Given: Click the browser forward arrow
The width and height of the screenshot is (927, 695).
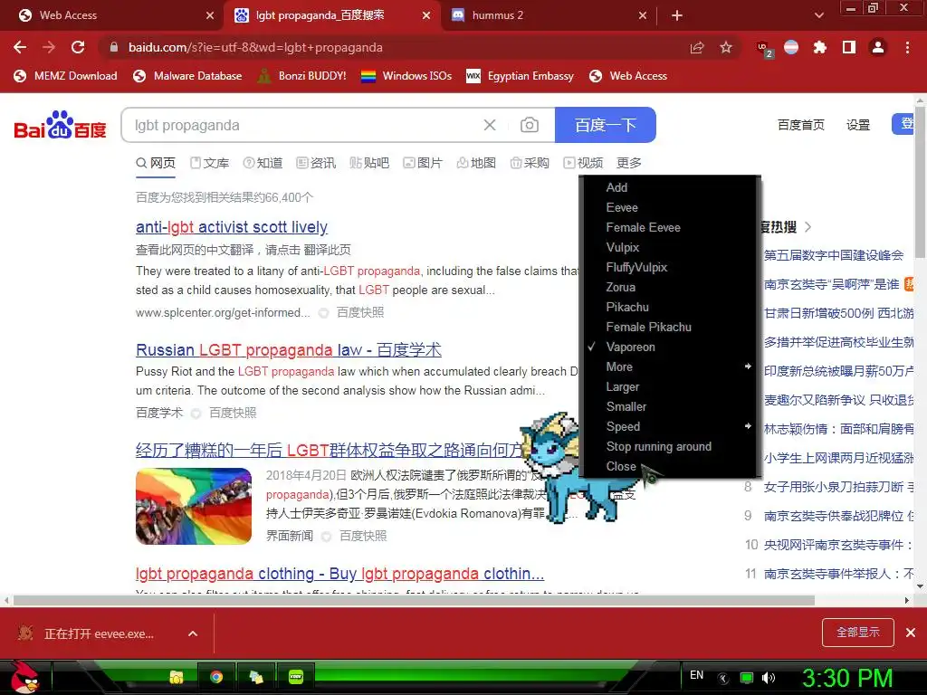Looking at the screenshot, I should [49, 47].
